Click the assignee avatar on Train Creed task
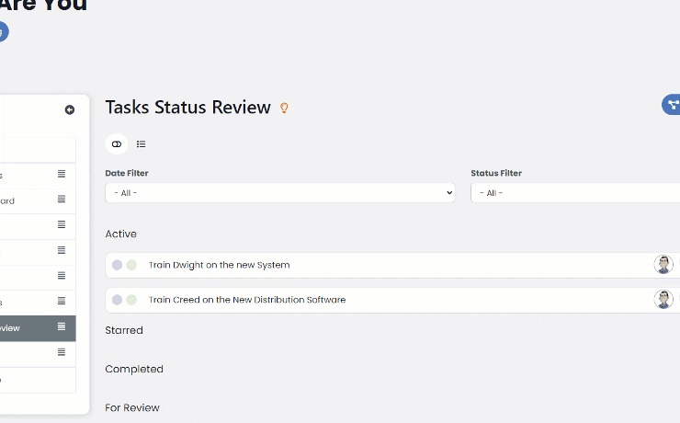Image resolution: width=680 pixels, height=423 pixels. tap(663, 300)
